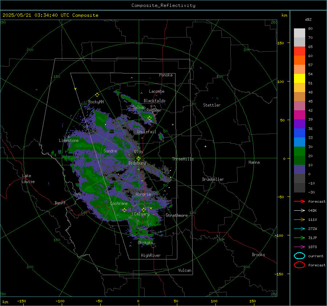This screenshot has width=327, height=306.
Task: Click the yellow diamond marker below RedDeer
Action: pos(149,118)
